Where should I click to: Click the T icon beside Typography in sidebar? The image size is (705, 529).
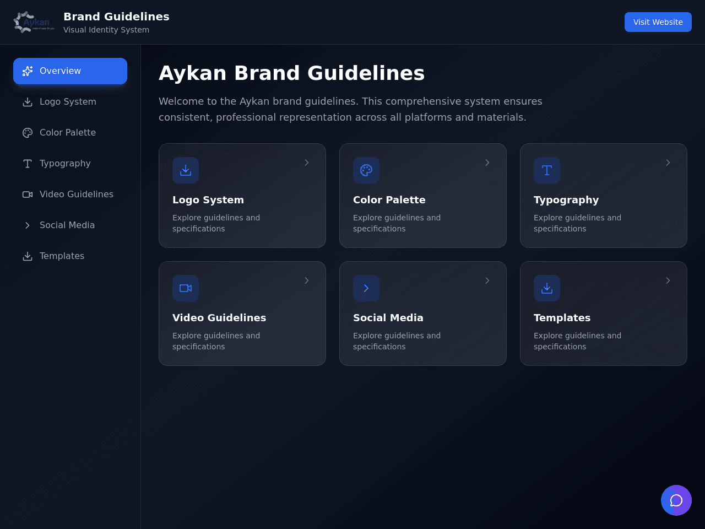click(28, 164)
